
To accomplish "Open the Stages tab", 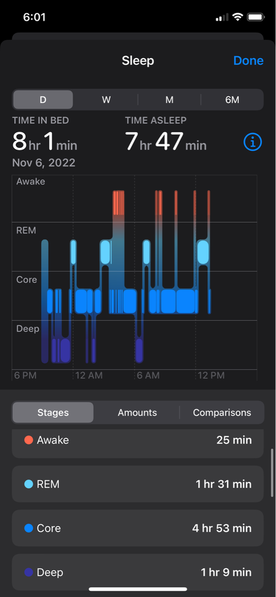I will coord(53,412).
